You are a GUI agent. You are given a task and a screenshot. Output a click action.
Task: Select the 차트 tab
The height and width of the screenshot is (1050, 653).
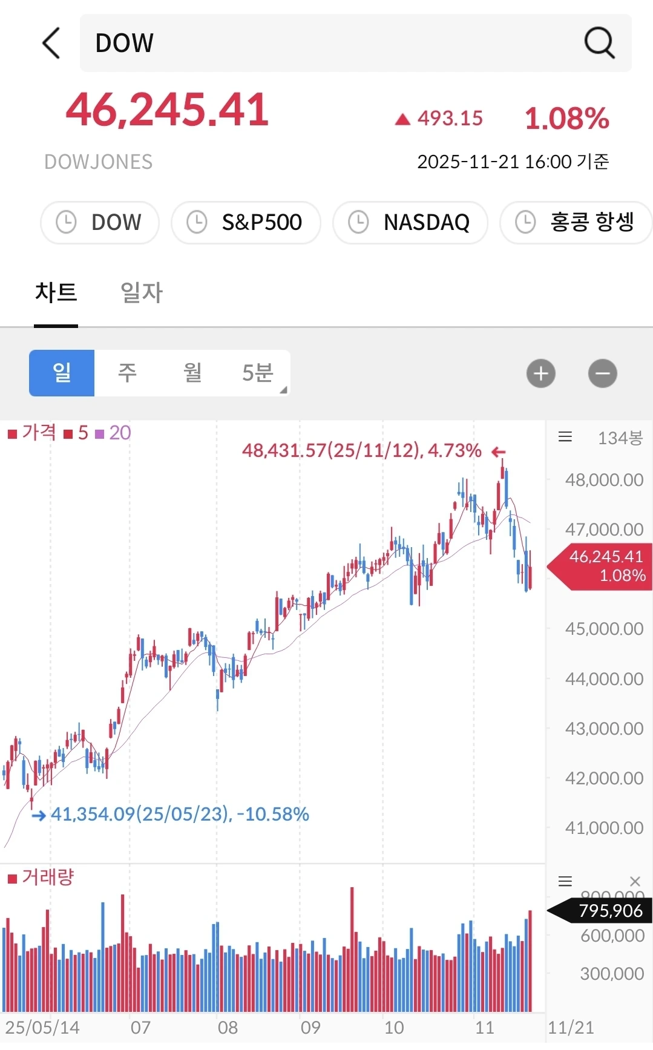click(x=56, y=293)
